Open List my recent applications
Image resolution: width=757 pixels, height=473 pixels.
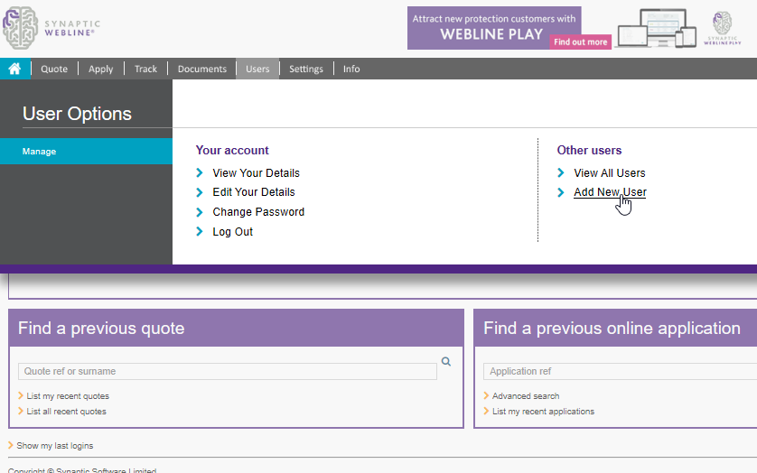543,412
